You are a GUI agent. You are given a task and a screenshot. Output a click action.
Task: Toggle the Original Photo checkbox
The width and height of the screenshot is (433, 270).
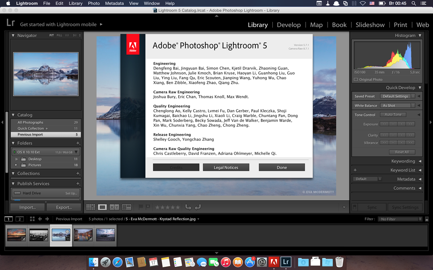tap(356, 80)
